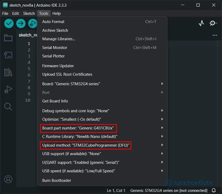Expand Upload method "STM32CubeProgrammer (DFU)" submenu
This screenshot has width=222, height=194.
[x=102, y=145]
